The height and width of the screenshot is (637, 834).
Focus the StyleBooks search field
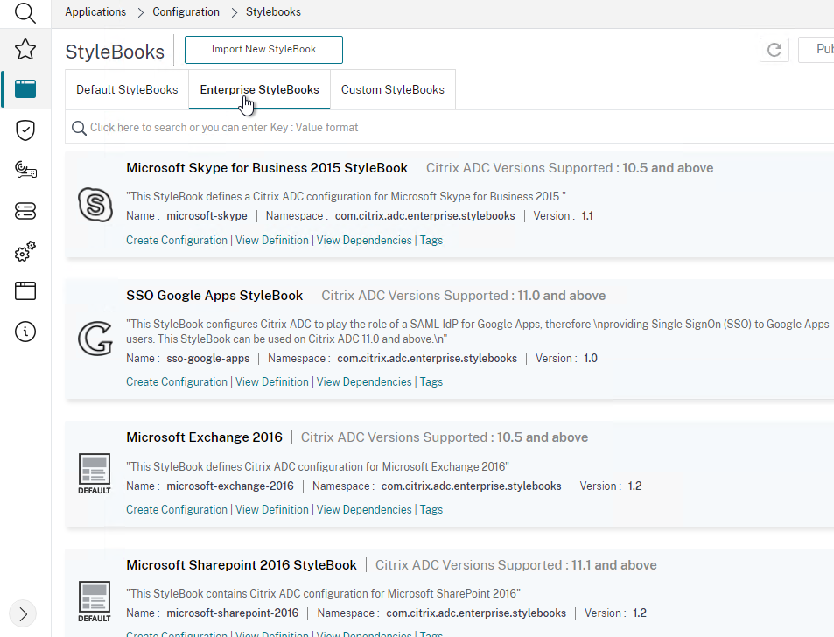[x=450, y=128]
